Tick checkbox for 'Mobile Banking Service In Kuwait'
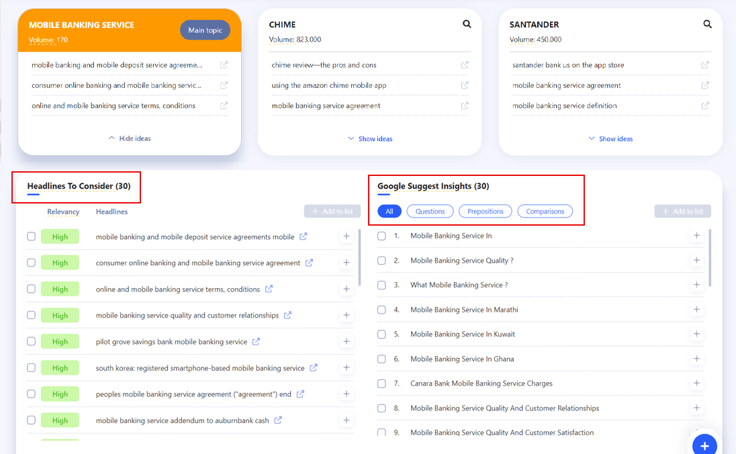The image size is (736, 454). [381, 334]
